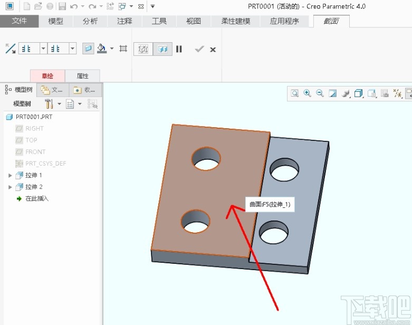Expand the 拉伸 1 feature node

9,175
